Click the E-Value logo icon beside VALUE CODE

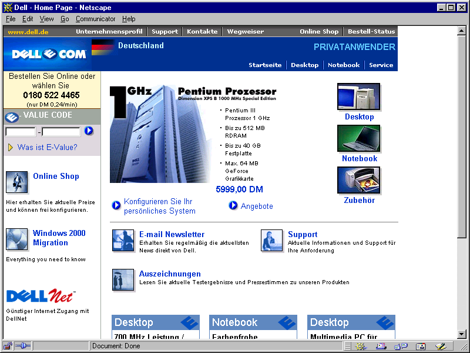click(12, 117)
